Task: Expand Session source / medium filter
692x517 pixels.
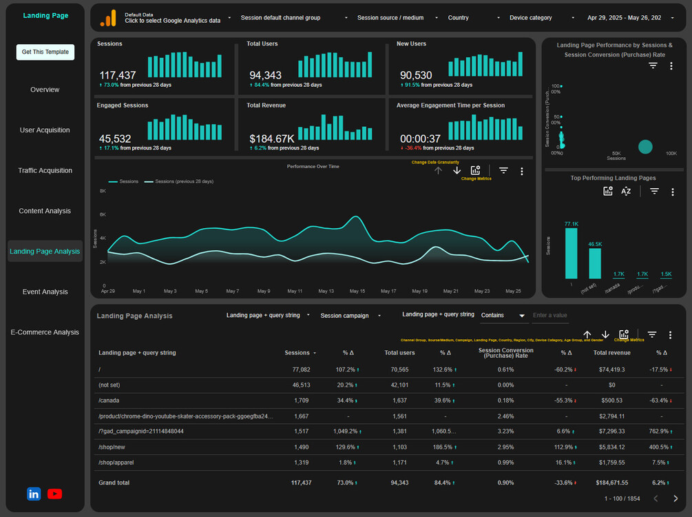Action: [397, 18]
